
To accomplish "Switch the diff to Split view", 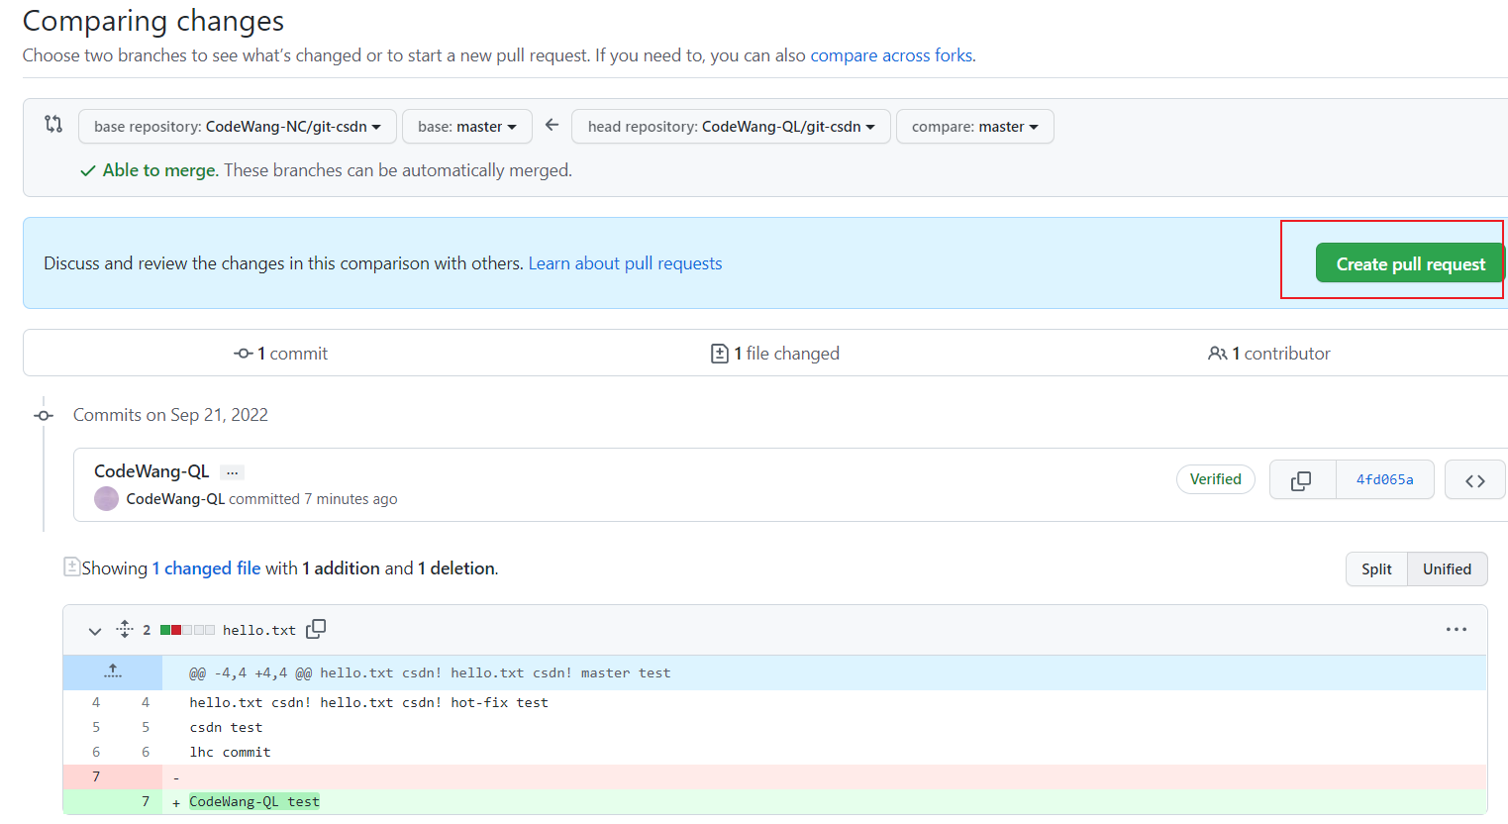I will coord(1375,568).
